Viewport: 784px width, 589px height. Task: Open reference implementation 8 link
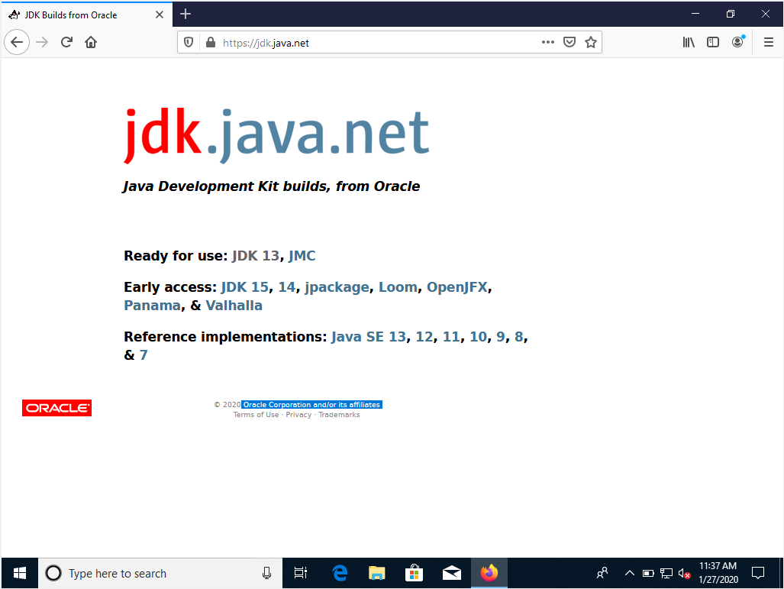click(519, 337)
